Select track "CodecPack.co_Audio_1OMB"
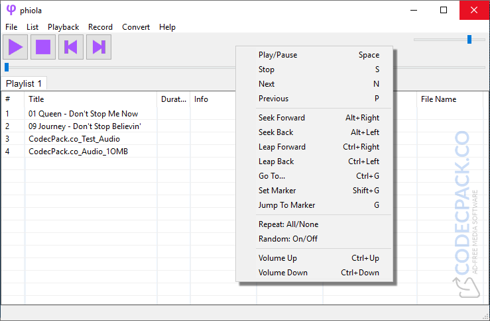This screenshot has width=490, height=321. (78, 152)
